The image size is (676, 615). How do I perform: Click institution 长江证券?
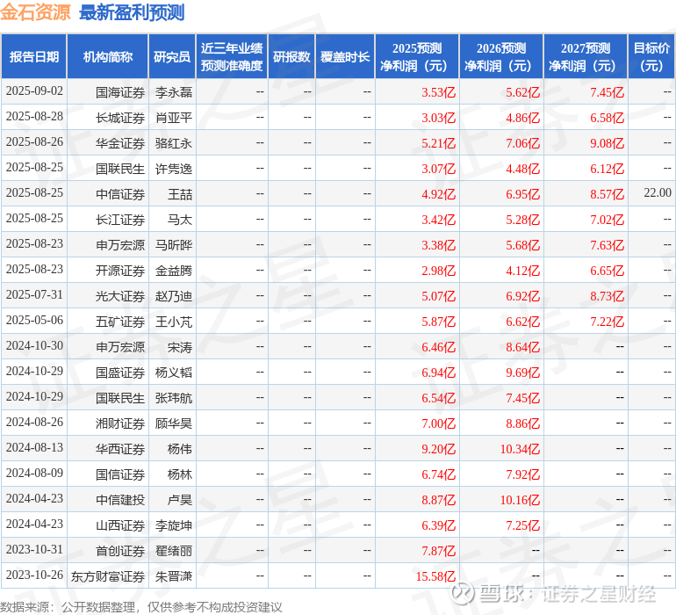pyautogui.click(x=120, y=220)
